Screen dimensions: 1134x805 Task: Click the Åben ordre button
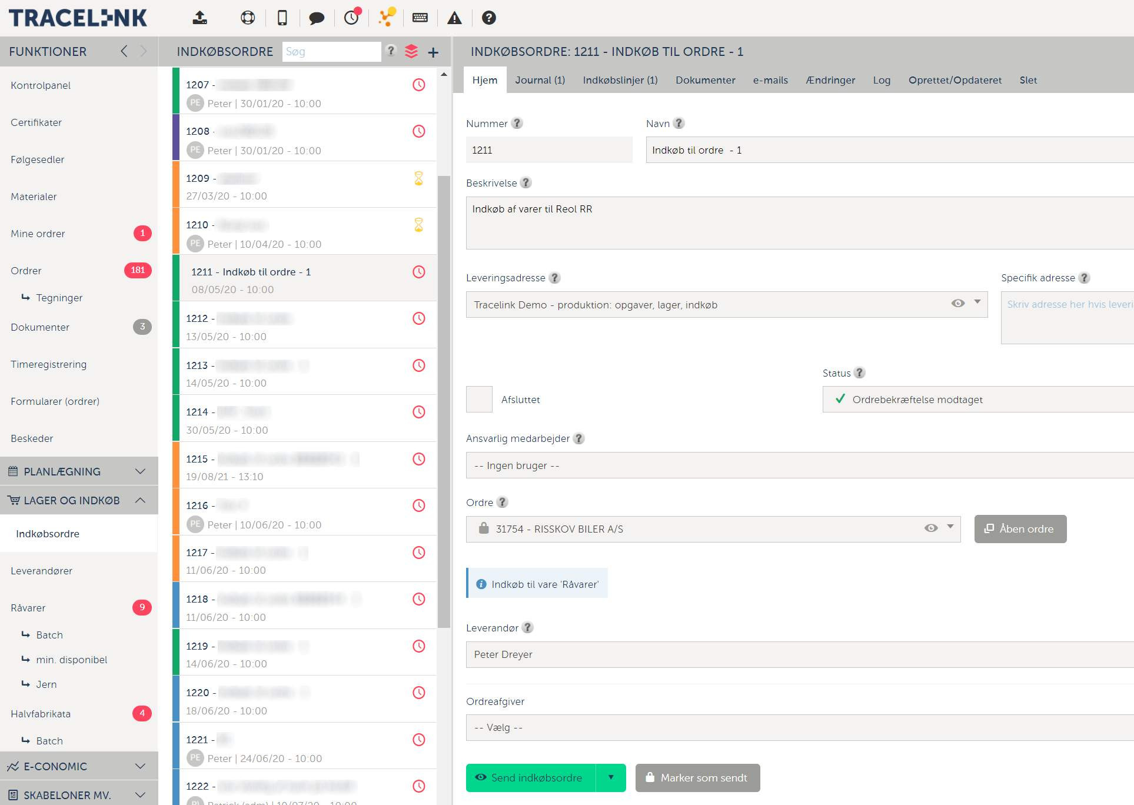[1020, 529]
